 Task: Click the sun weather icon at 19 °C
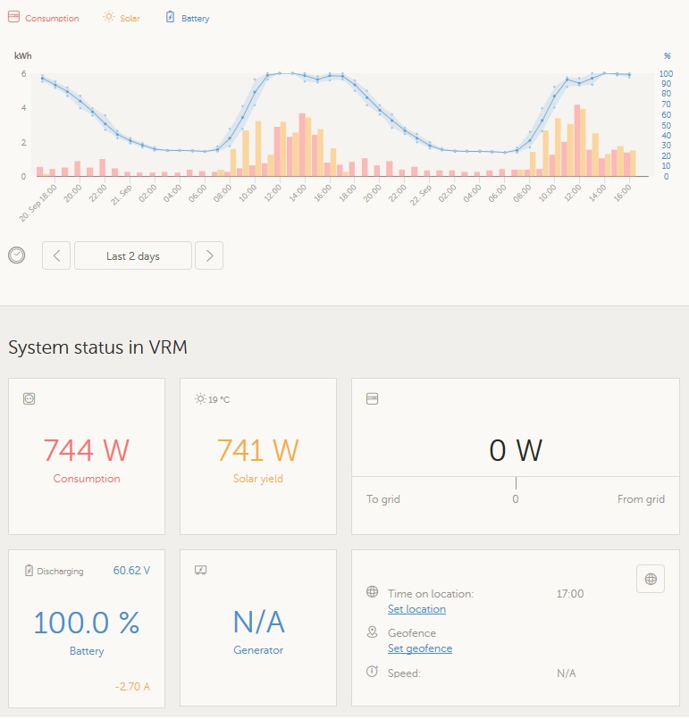coord(200,398)
